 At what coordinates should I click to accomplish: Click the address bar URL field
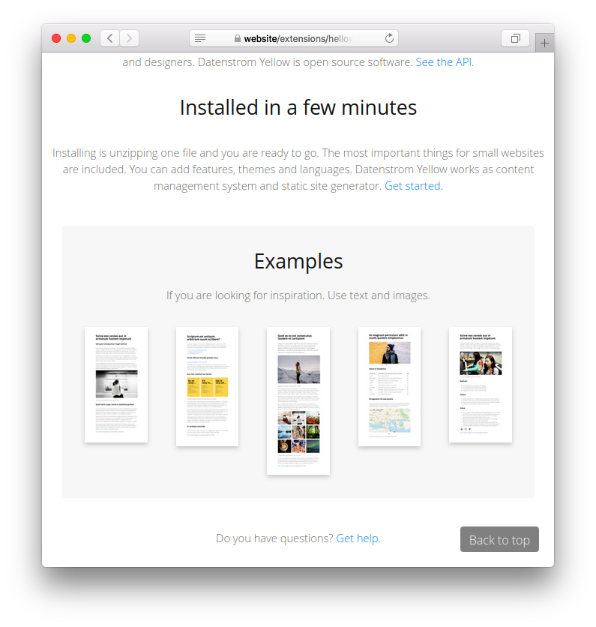[294, 38]
